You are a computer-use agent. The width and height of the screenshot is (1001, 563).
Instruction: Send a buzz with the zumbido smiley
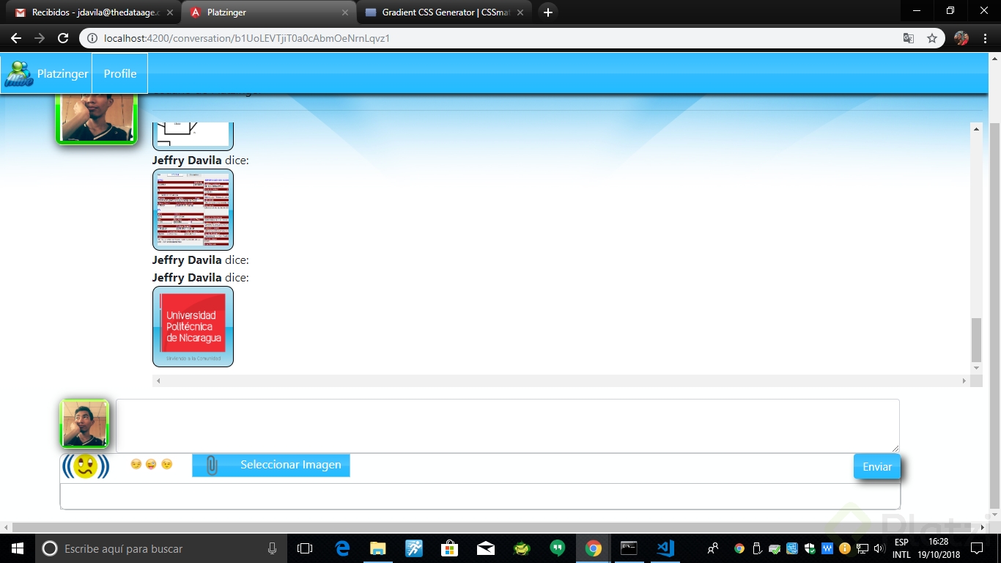click(86, 466)
